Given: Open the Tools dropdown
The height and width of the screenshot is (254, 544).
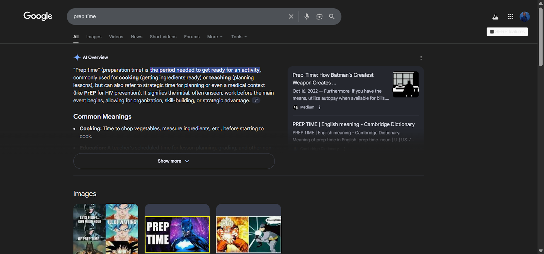Looking at the screenshot, I should 239,37.
